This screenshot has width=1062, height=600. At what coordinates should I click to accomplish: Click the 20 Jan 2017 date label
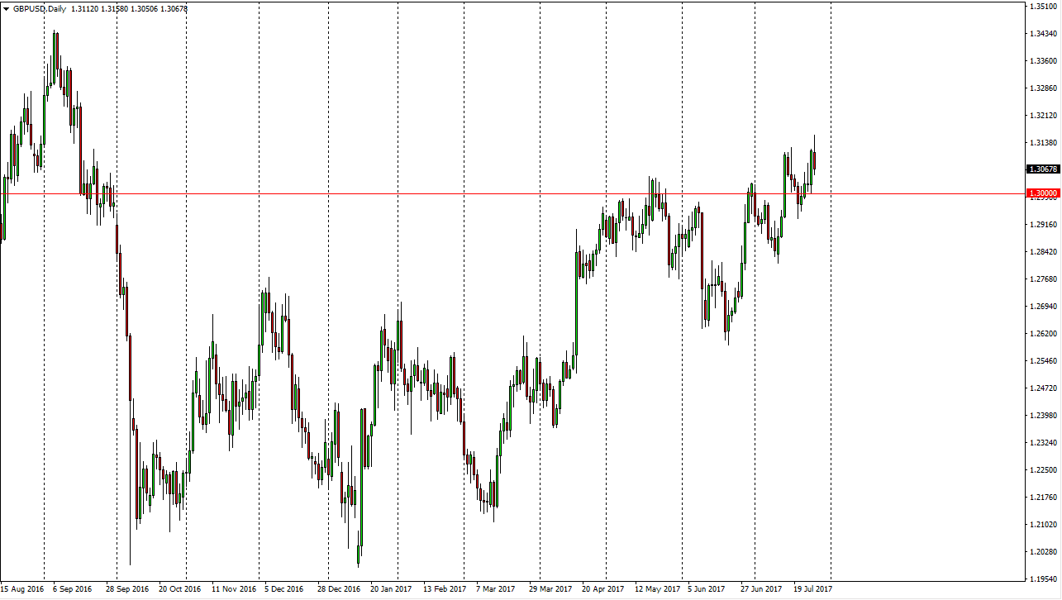(391, 589)
